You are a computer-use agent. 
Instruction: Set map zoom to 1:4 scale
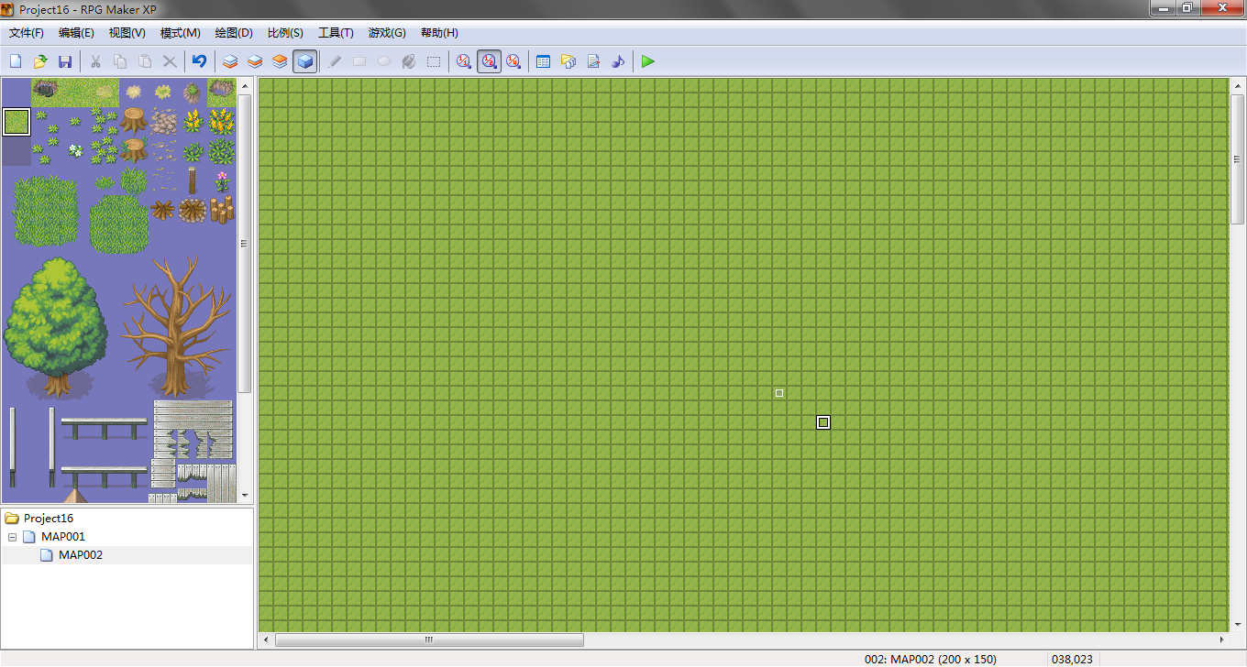513,61
